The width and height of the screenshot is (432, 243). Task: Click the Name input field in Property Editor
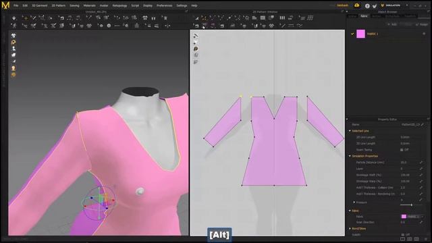point(410,124)
